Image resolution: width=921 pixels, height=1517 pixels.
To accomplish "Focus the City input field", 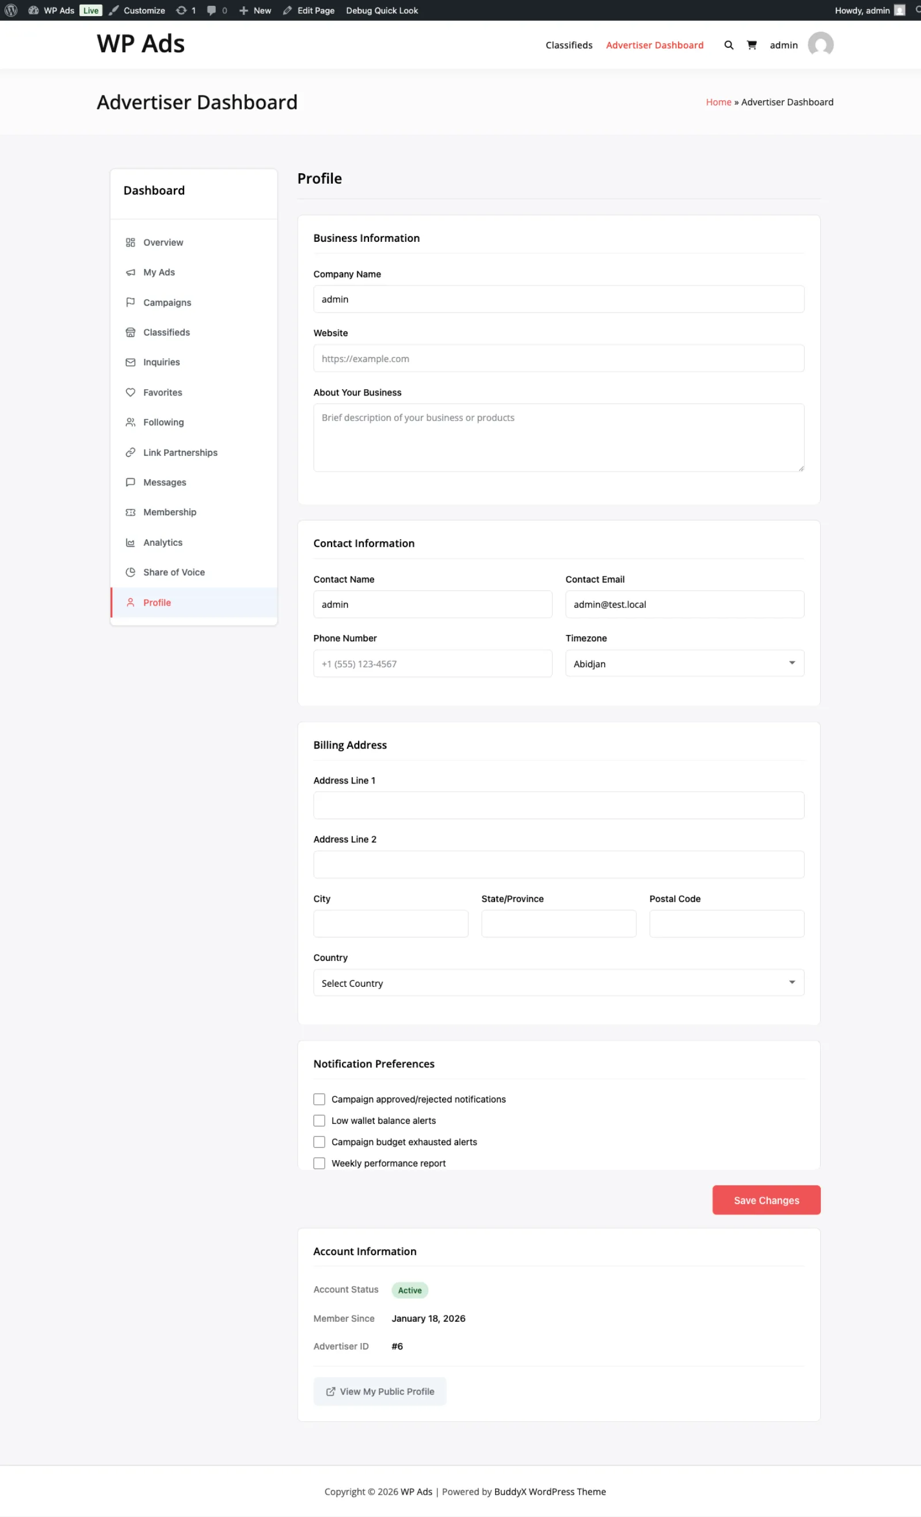I will 390,923.
